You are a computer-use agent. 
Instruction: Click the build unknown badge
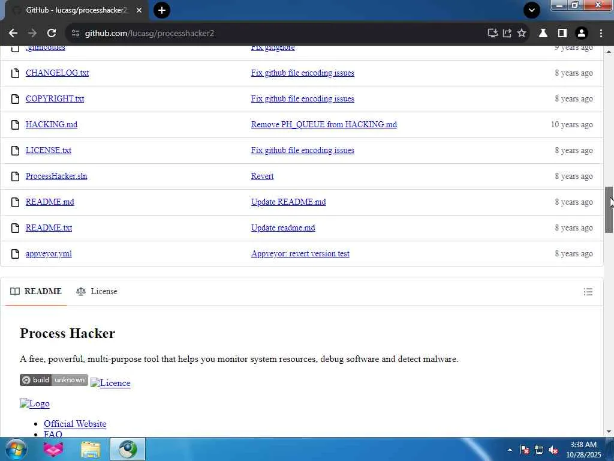click(x=53, y=380)
